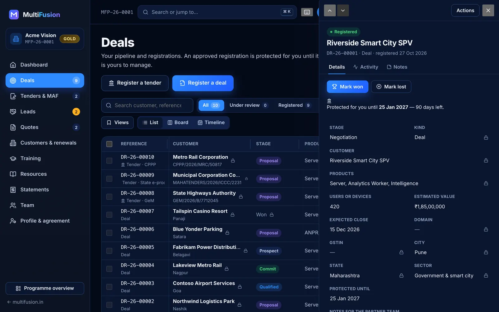
Task: Click the Search customer, reference input field
Action: [147, 105]
